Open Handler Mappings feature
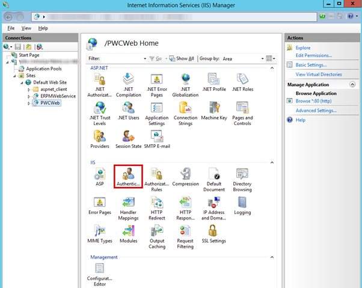362x288 pixels. [x=128, y=209]
